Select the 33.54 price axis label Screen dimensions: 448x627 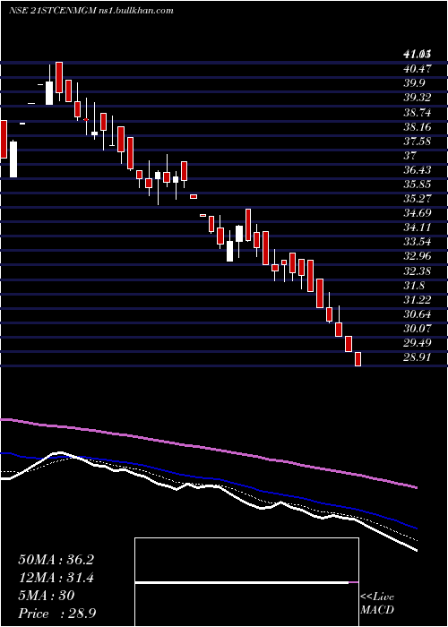click(418, 242)
